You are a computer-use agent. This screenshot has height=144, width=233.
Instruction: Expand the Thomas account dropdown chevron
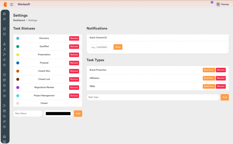[x=231, y=5]
